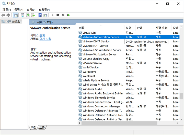Click the 중지 link to stop service
This screenshot has width=184, height=135.
[42, 35]
